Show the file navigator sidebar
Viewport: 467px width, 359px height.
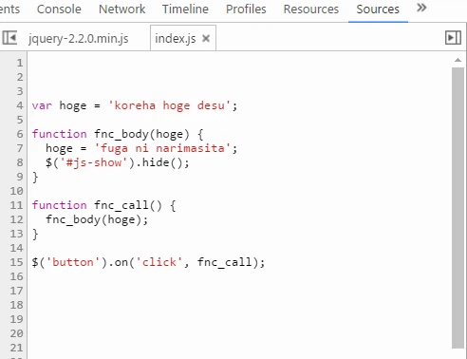pos(9,38)
